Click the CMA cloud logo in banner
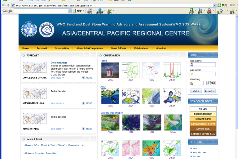The width and height of the screenshot is (238, 159). pyautogui.click(x=46, y=30)
